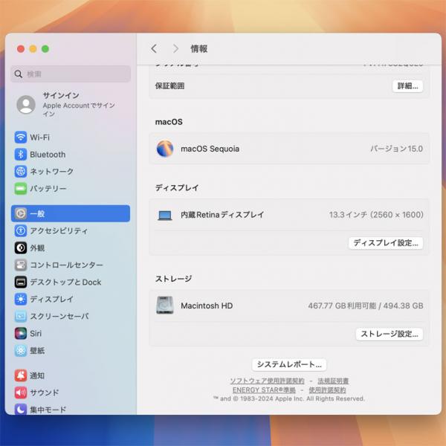Screen dimensions: 446x446
Task: Click the 壁紙 wallpaper icon
Action: [21, 350]
